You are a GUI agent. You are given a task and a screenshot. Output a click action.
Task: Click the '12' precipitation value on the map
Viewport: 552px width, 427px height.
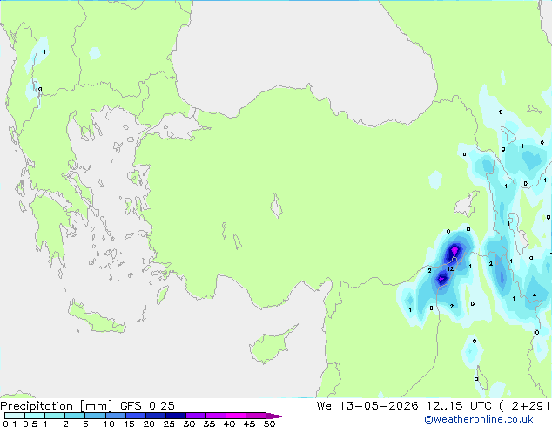[x=450, y=268]
